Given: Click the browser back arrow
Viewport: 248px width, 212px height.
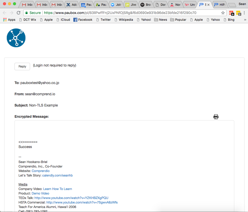Looking at the screenshot, I should [5, 13].
